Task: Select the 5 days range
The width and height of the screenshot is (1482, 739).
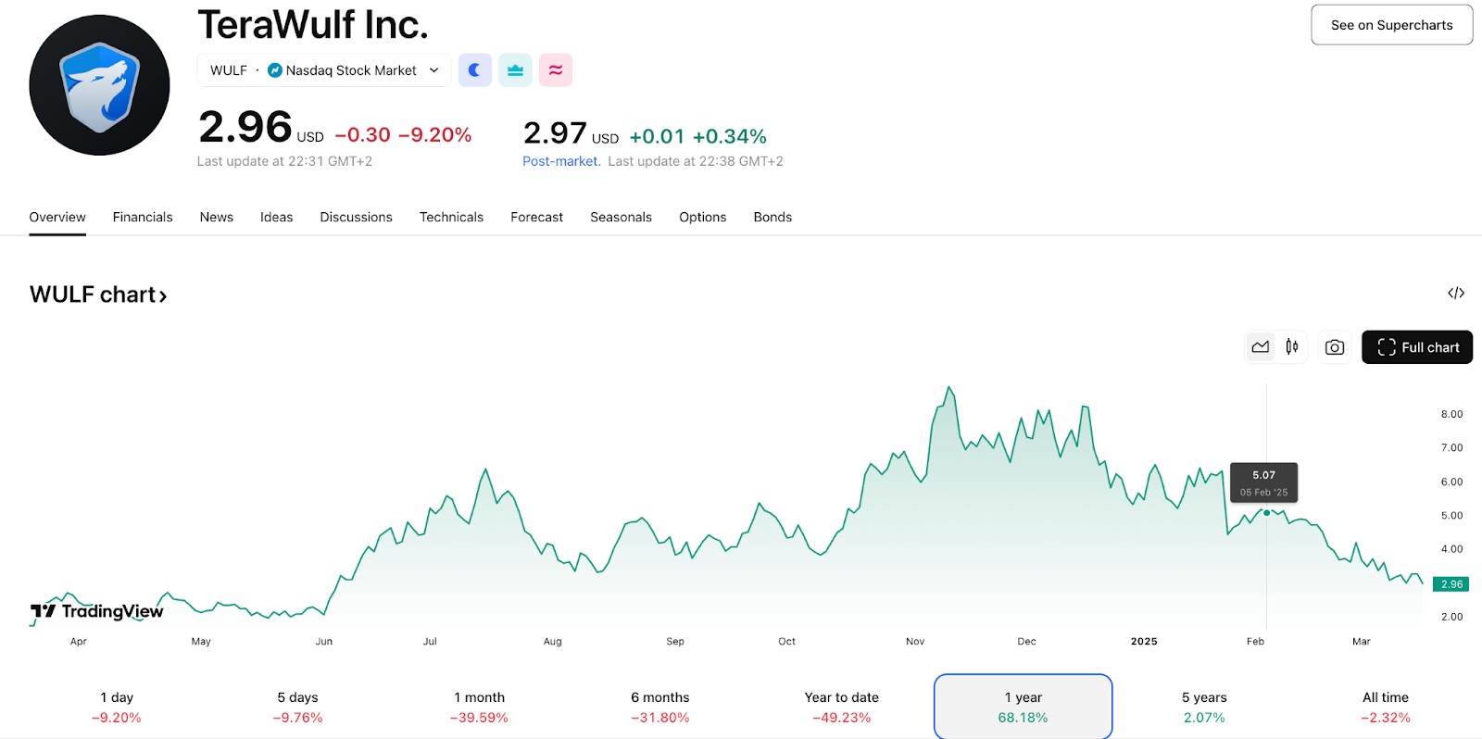Action: coord(297,707)
